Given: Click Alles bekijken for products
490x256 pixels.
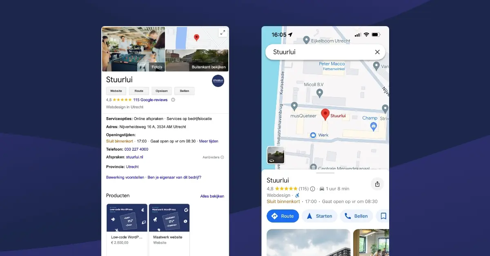Looking at the screenshot, I should tap(212, 196).
